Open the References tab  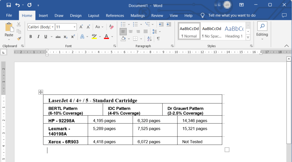115,16
